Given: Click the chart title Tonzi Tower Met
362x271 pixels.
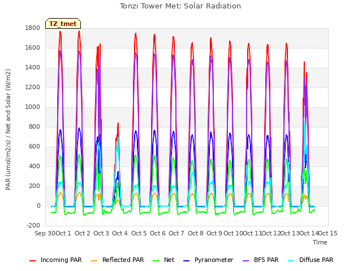Looking at the screenshot, I should point(180,6).
